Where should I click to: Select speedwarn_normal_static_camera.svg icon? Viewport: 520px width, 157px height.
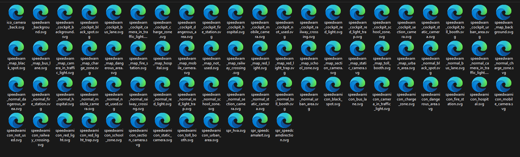(260, 84)
